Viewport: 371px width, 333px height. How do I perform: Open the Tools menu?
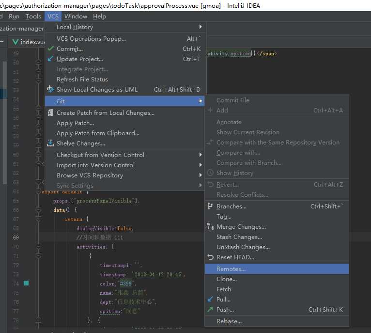(33, 16)
